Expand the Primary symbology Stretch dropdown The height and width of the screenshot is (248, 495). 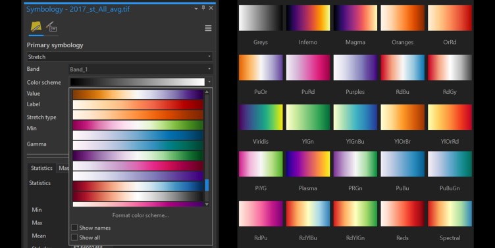[119, 56]
